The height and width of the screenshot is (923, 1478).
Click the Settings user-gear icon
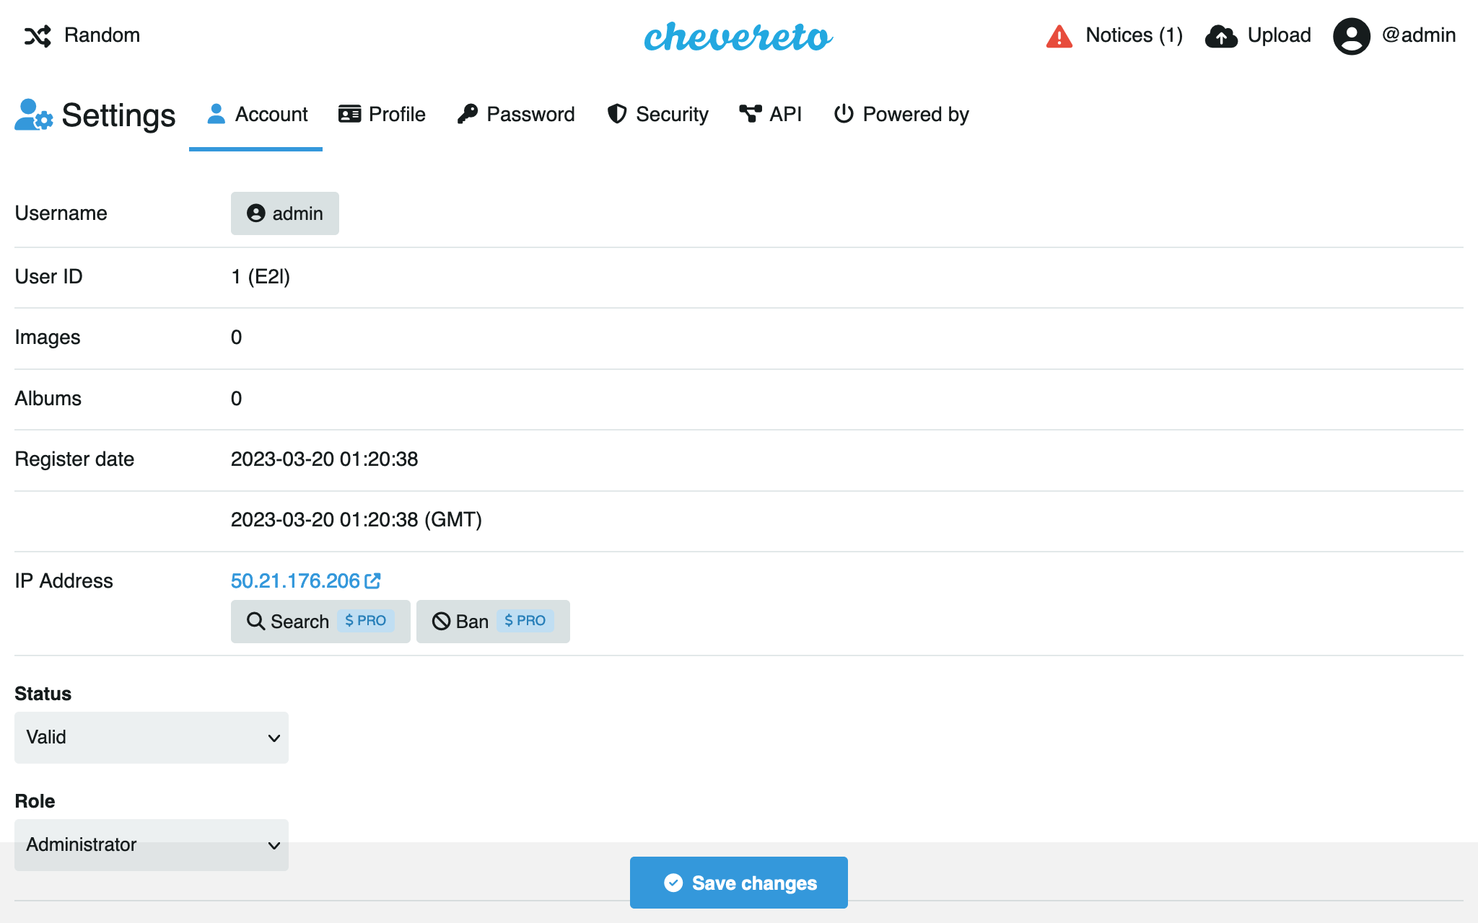[x=33, y=115]
